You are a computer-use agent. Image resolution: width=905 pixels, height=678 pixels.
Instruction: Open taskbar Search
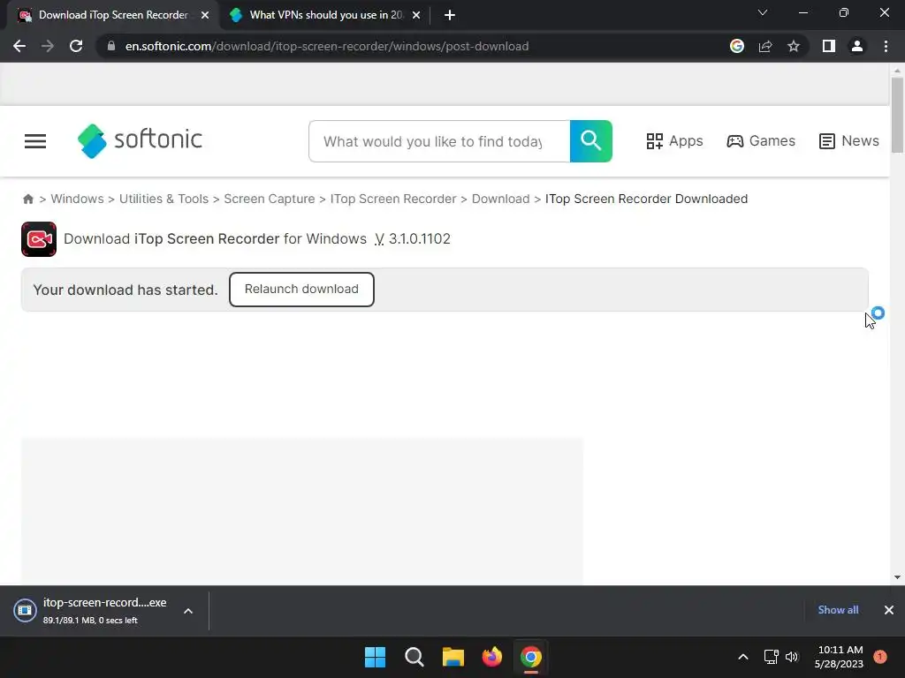pyautogui.click(x=414, y=657)
